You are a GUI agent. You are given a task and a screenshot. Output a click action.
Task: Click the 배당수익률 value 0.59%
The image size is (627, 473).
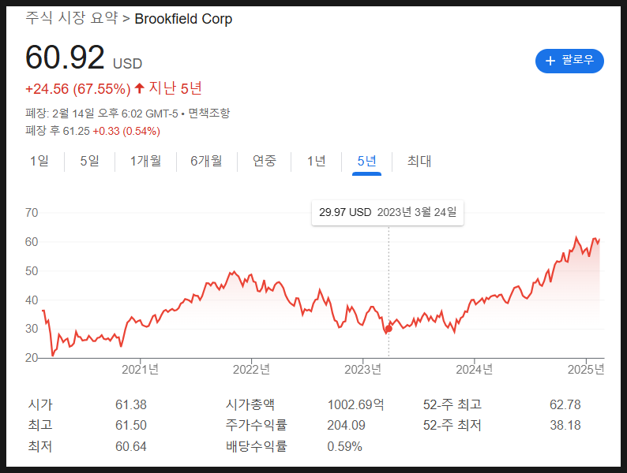[x=344, y=446]
